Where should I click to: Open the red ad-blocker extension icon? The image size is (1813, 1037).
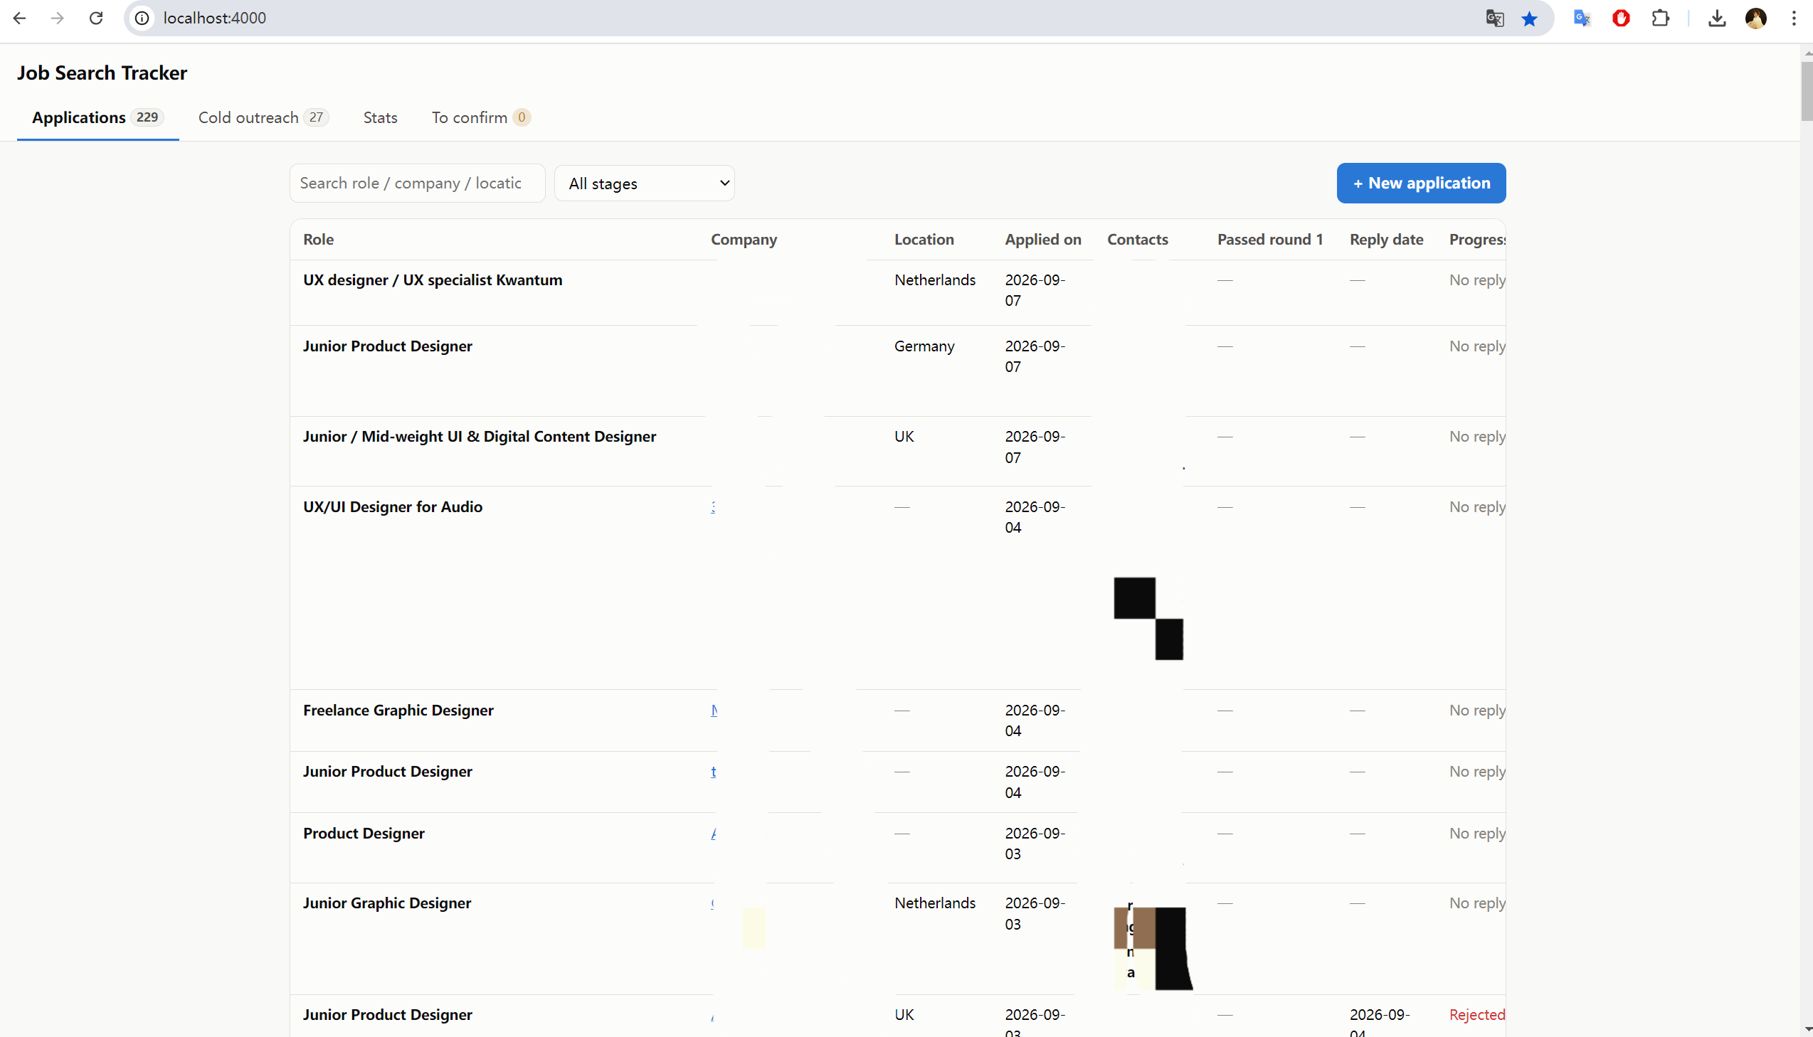pos(1621,18)
